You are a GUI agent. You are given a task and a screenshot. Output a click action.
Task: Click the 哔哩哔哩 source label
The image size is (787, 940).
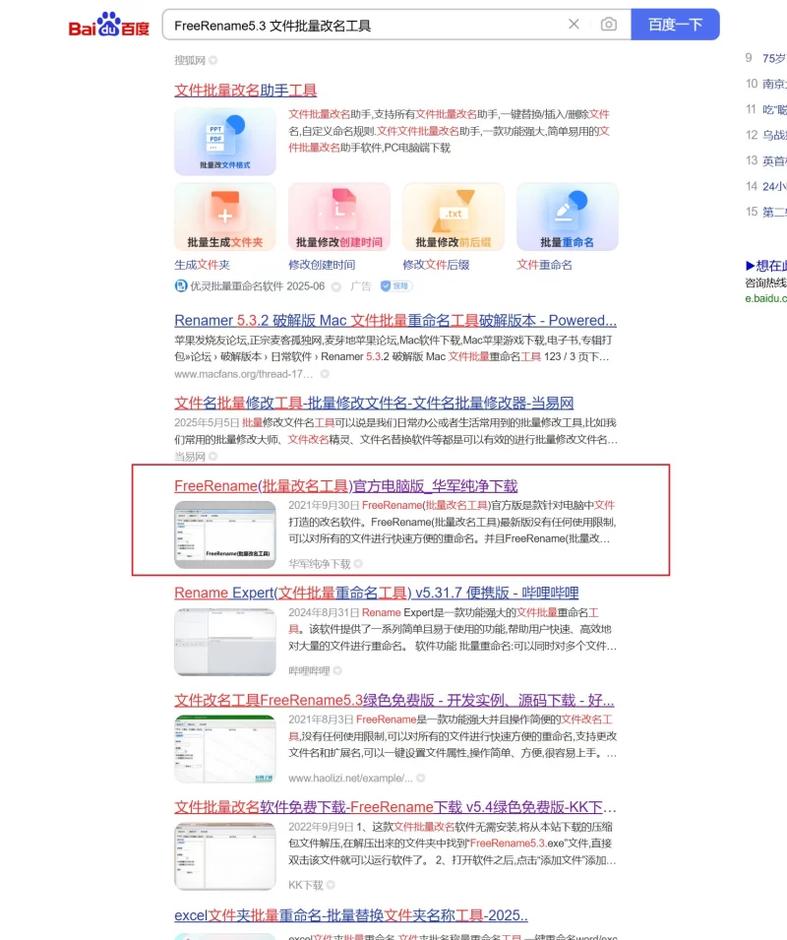(x=309, y=671)
